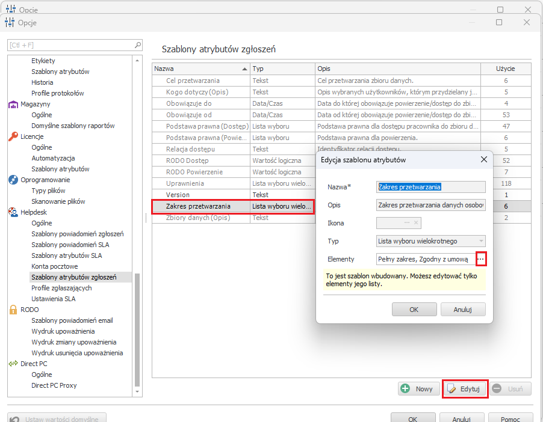Click the Licencje key icon
This screenshot has width=543, height=422.
pyautogui.click(x=13, y=136)
